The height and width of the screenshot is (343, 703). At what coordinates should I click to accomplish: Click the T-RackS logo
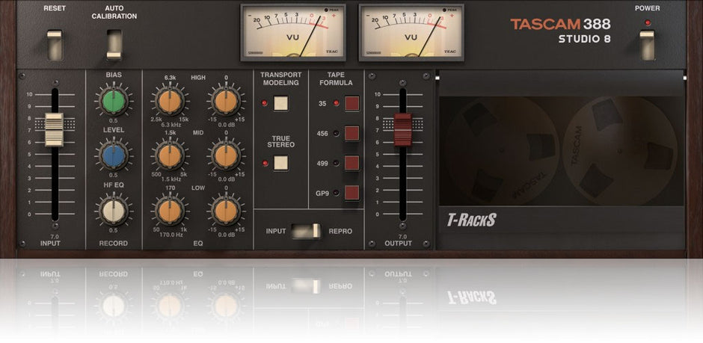click(471, 220)
